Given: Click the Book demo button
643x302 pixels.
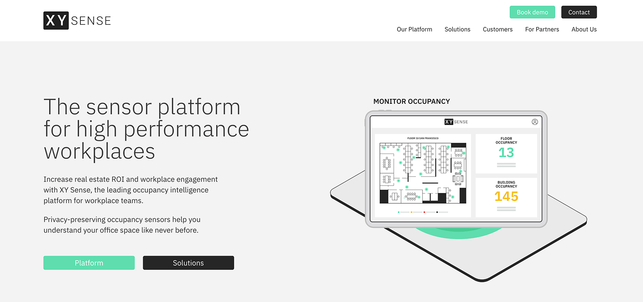Looking at the screenshot, I should 532,12.
